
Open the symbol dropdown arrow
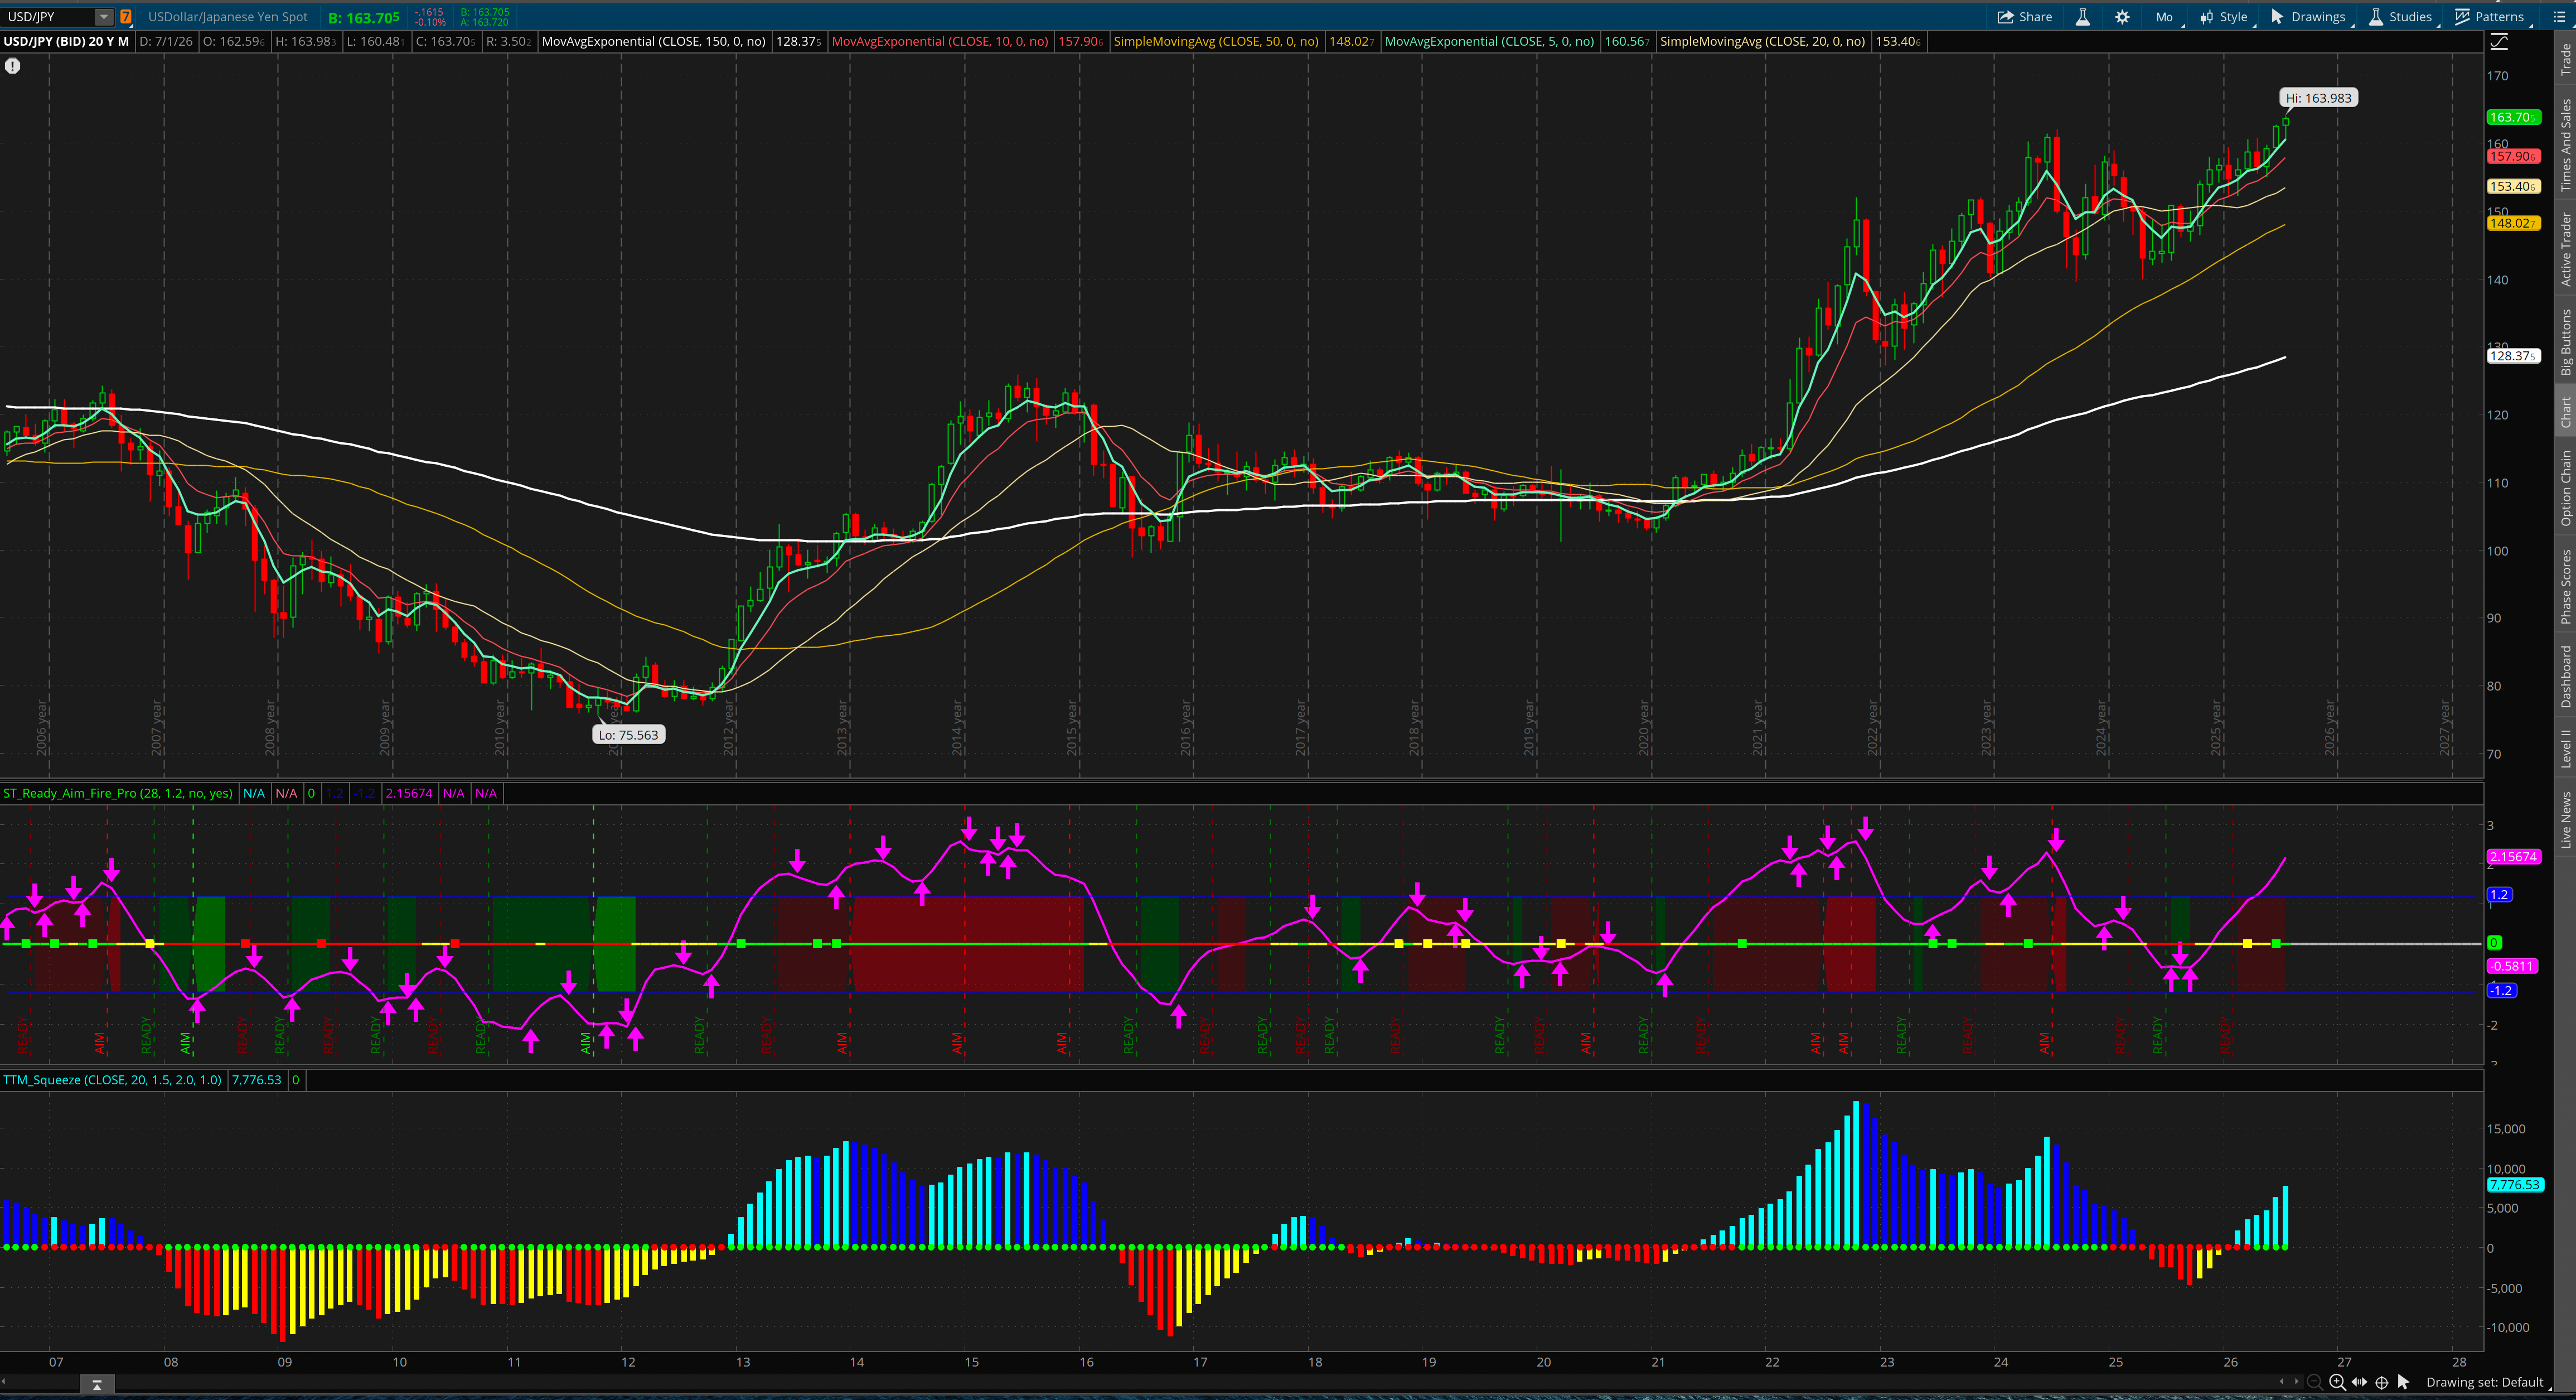click(x=104, y=17)
